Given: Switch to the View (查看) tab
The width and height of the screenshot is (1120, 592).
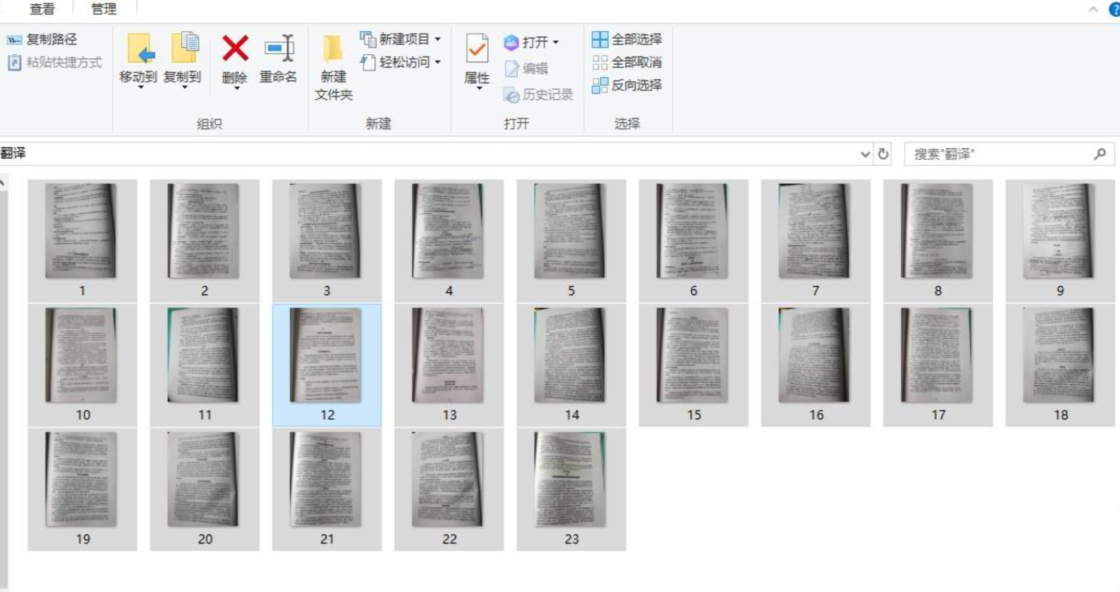Looking at the screenshot, I should tap(42, 9).
